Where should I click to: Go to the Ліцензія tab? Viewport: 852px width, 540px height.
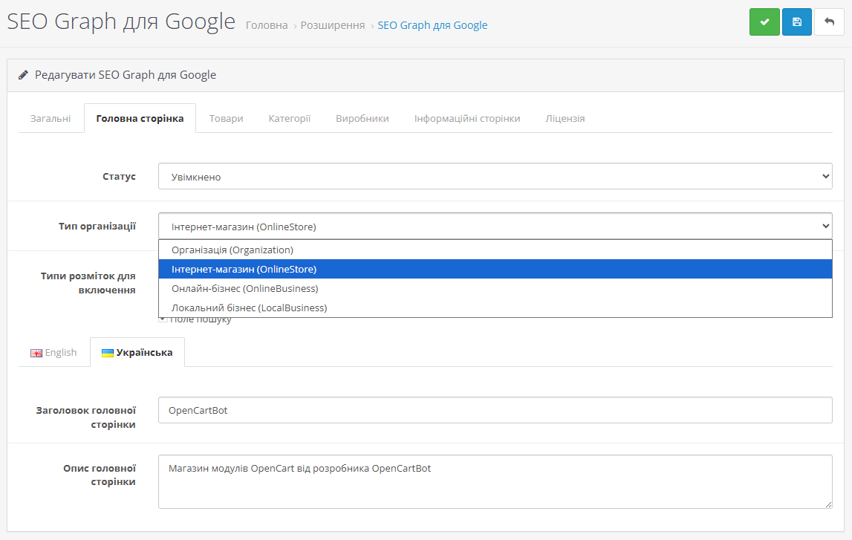(x=565, y=118)
